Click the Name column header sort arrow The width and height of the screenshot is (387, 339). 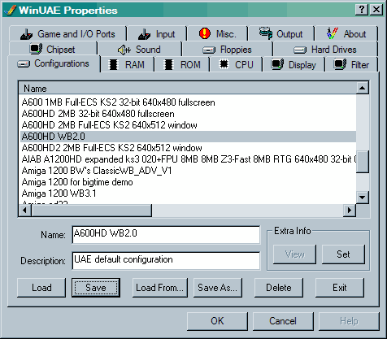coord(363,88)
